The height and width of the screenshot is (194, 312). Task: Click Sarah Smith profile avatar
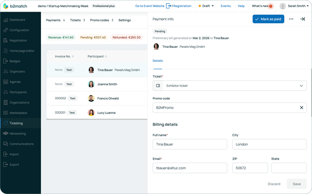pyautogui.click(x=283, y=6)
